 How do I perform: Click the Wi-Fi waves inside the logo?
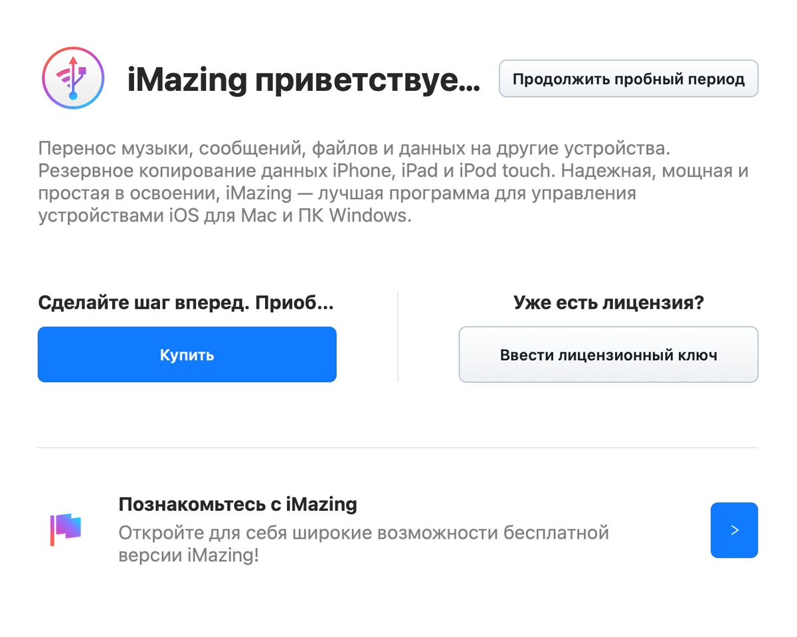(64, 74)
